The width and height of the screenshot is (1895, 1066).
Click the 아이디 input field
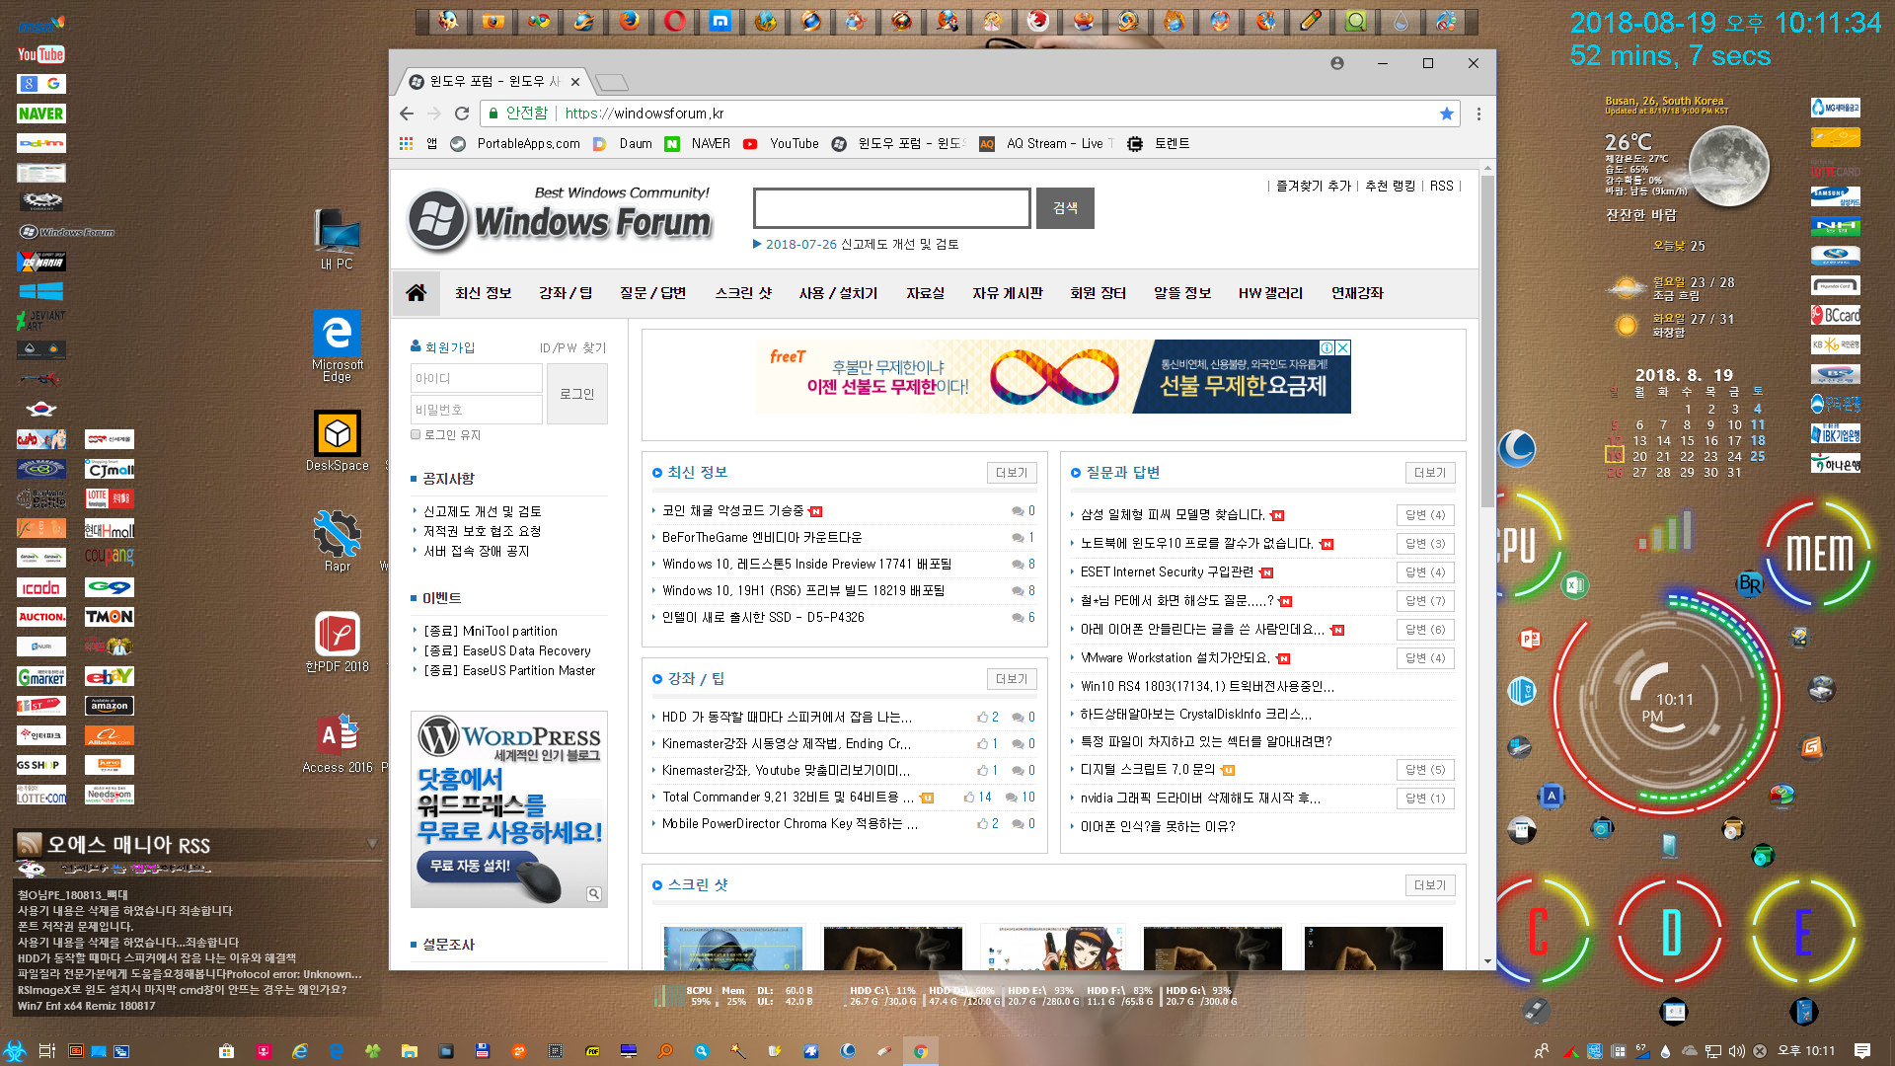(476, 378)
